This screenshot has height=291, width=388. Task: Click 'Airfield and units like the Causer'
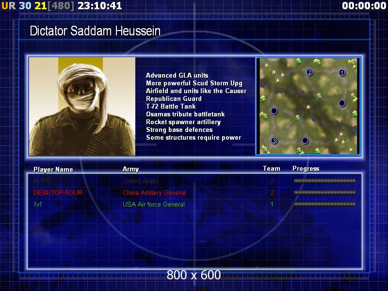[196, 91]
